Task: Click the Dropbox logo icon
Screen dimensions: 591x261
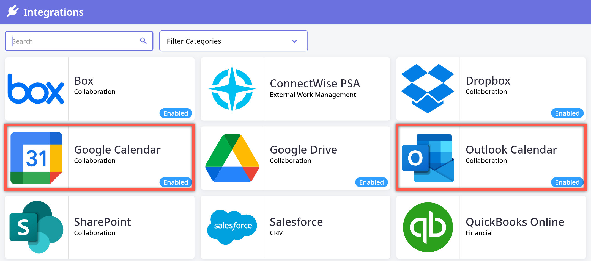Action: (x=428, y=88)
